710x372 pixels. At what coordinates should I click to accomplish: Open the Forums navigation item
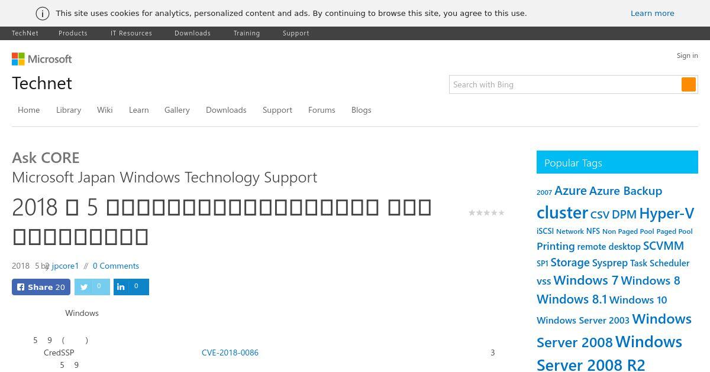tap(322, 110)
